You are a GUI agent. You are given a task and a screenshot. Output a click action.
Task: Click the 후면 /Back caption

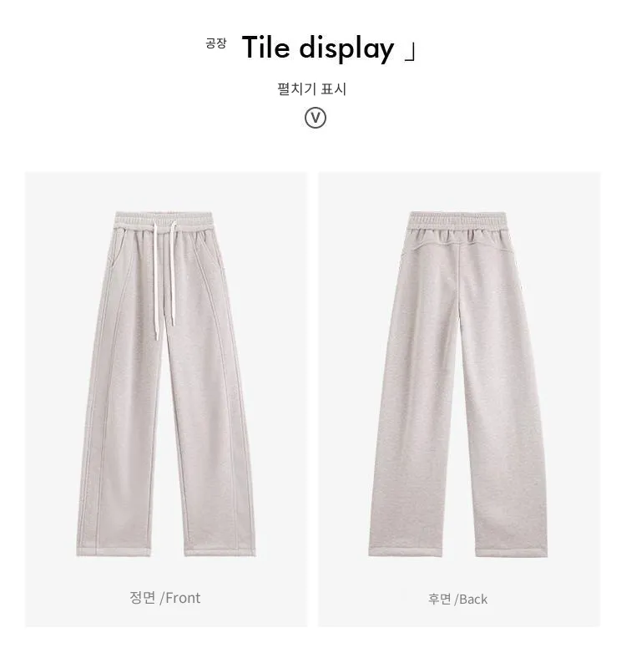pos(457,599)
